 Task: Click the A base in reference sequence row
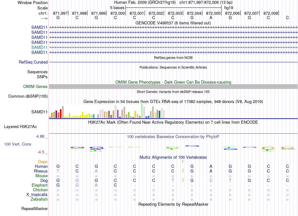point(211,18)
